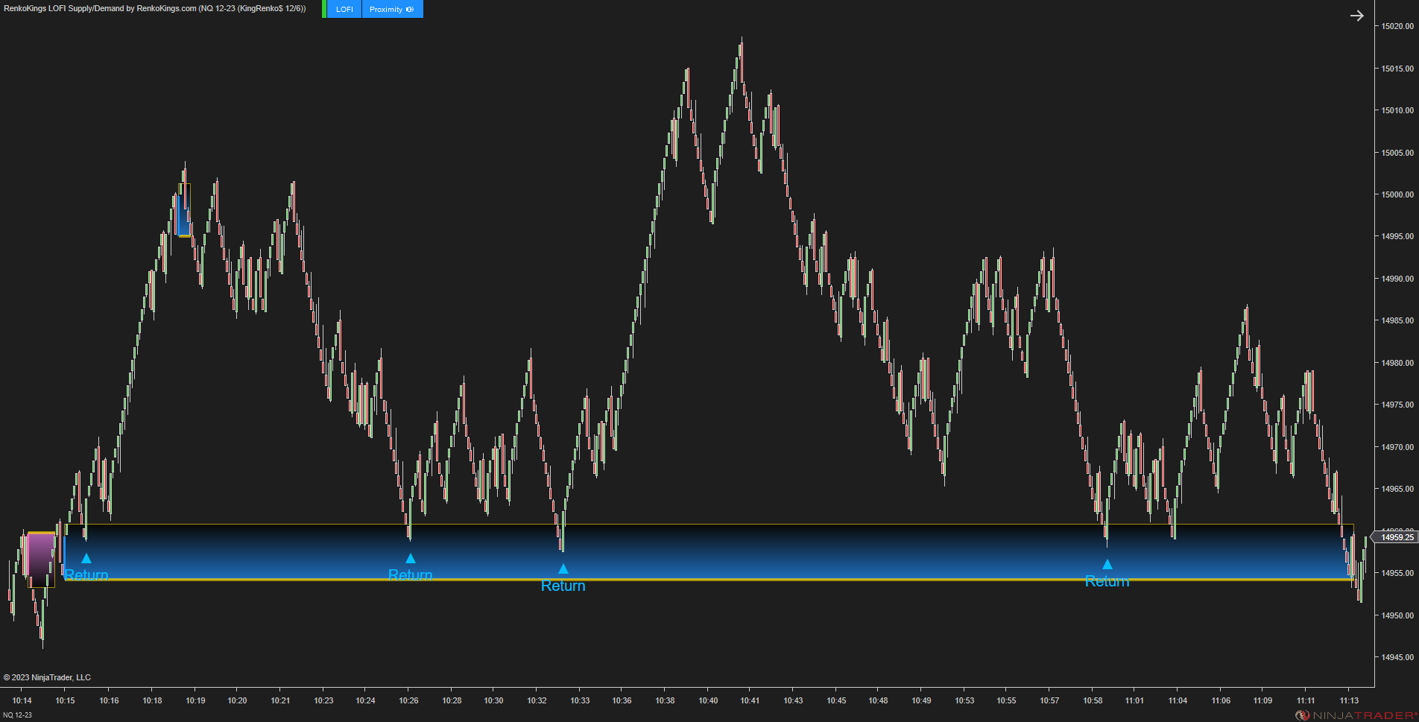The image size is (1419, 722).
Task: Select the blue up-triangle marker near 10:15
Action: click(86, 557)
